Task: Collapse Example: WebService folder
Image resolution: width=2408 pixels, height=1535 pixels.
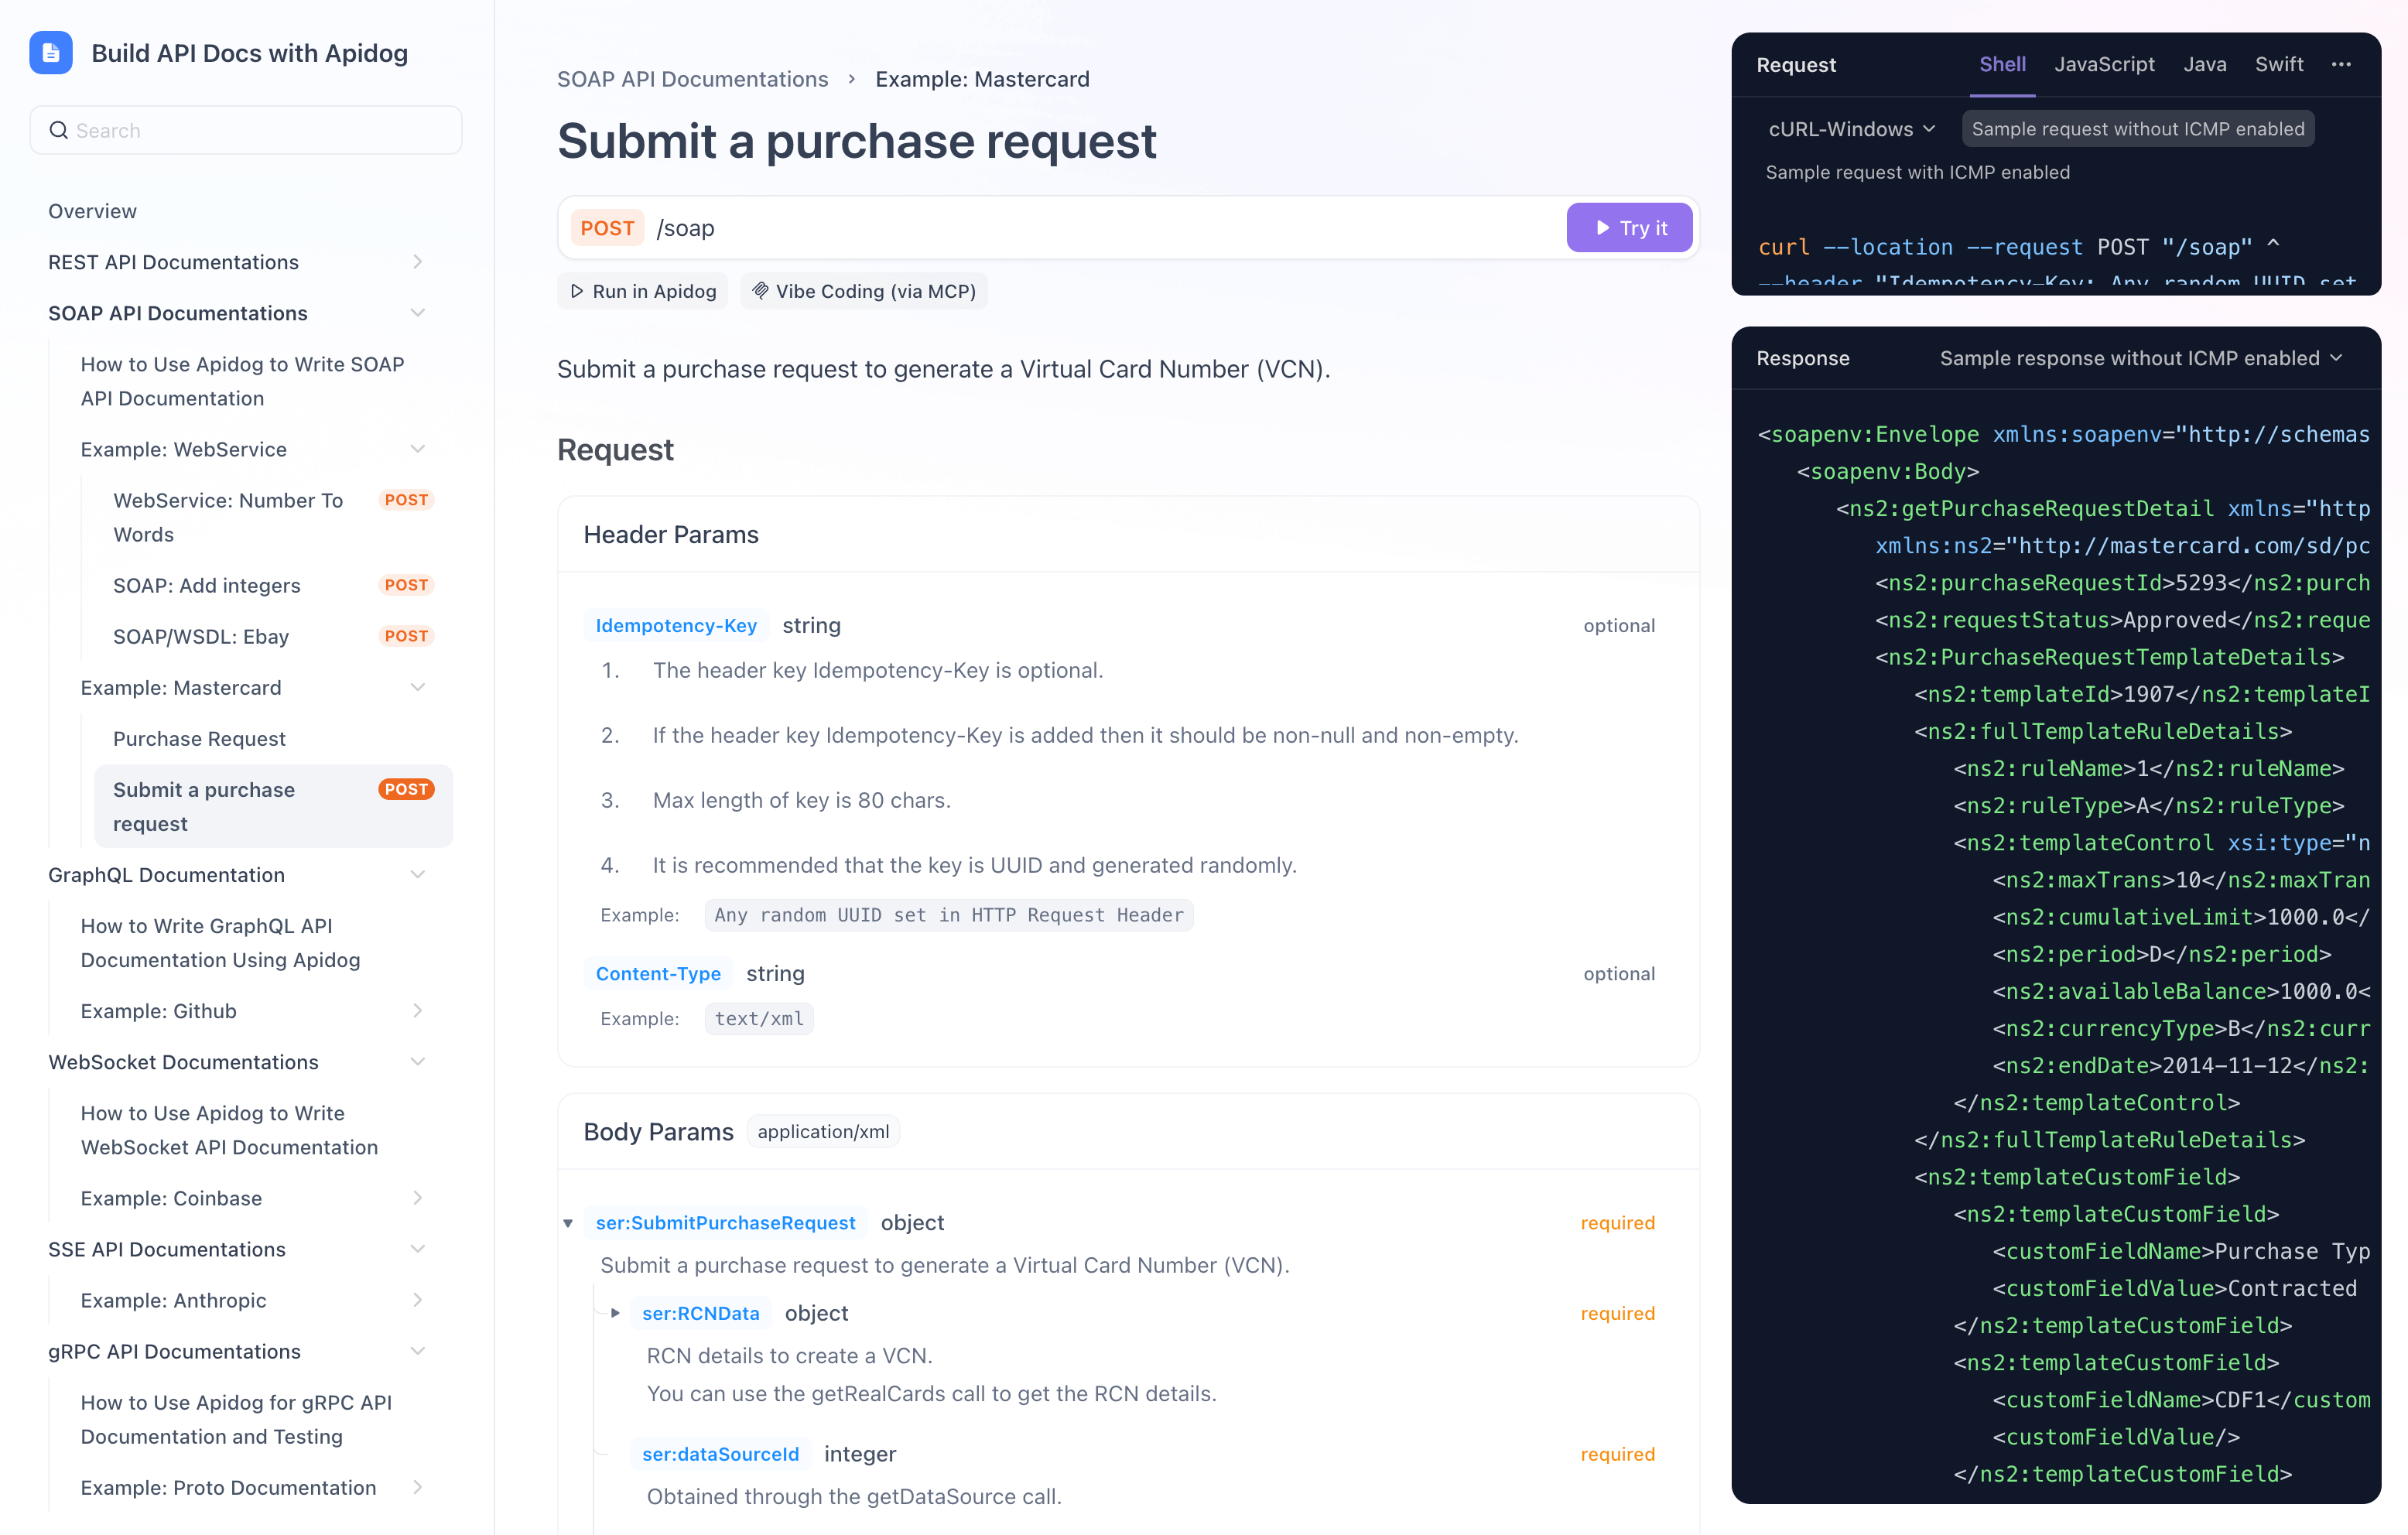Action: (x=418, y=449)
